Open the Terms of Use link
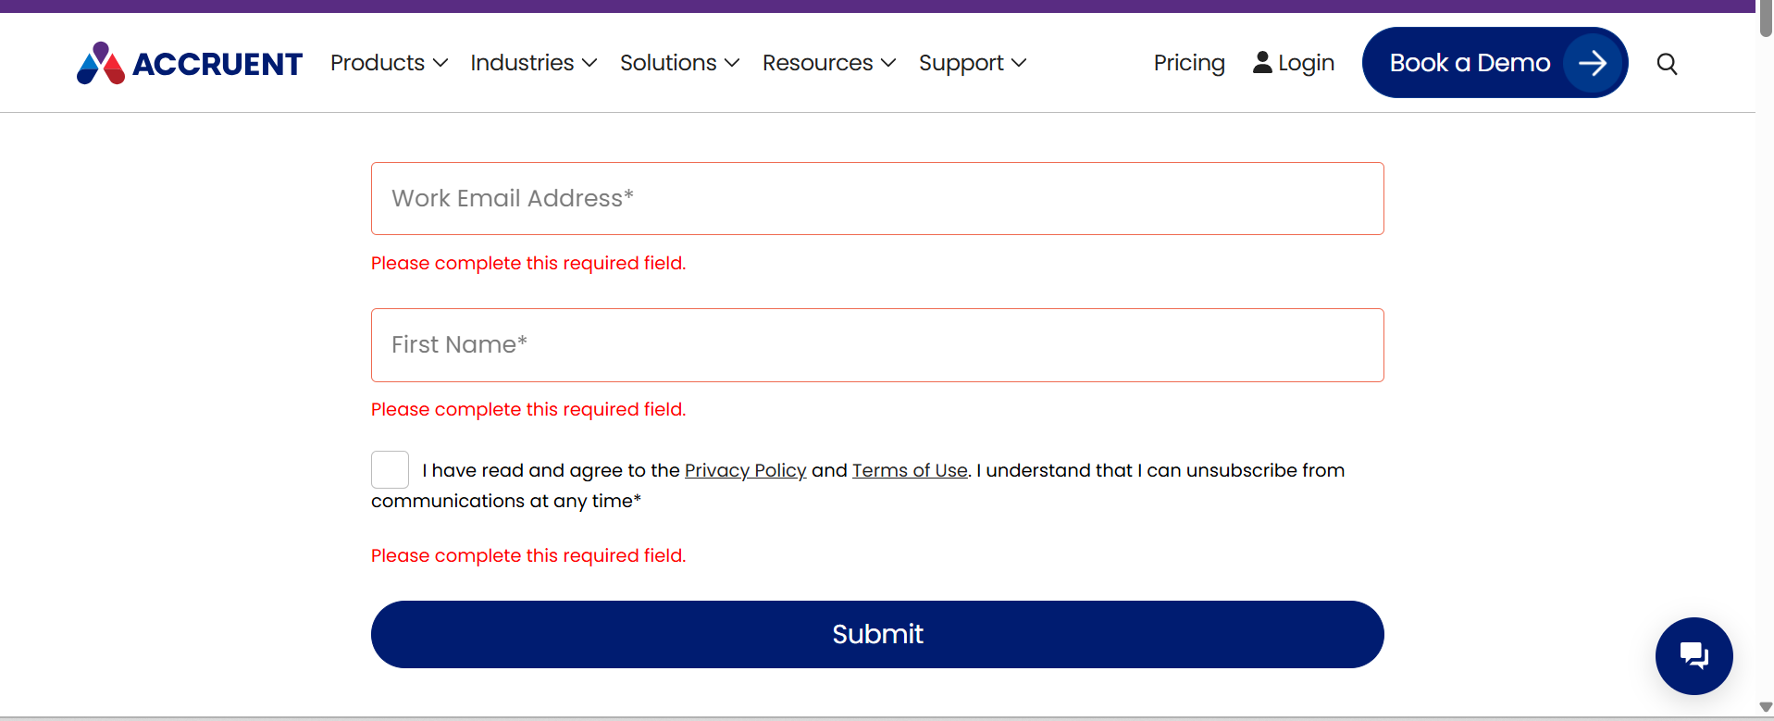 tap(910, 470)
